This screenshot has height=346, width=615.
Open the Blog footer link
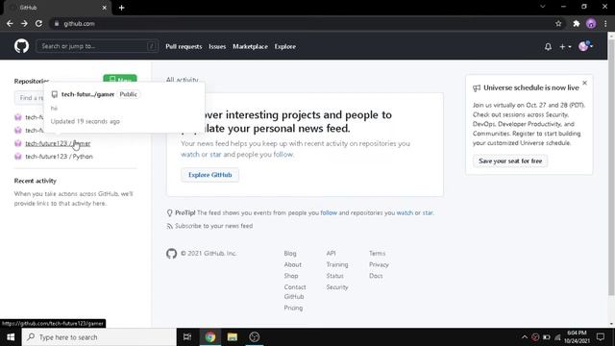click(x=290, y=254)
